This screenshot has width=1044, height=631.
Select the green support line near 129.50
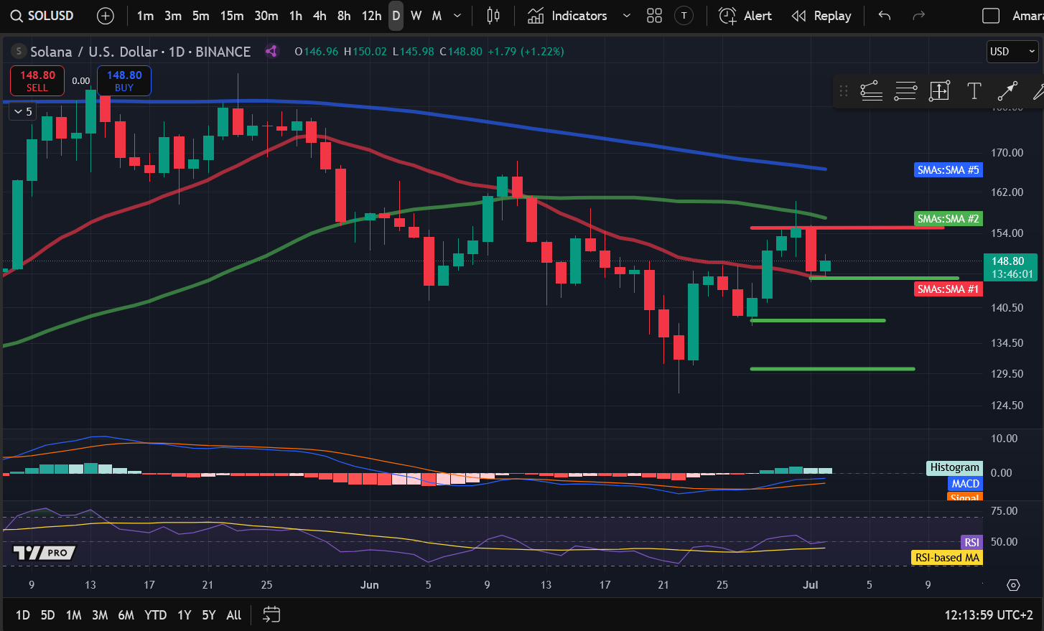(833, 369)
